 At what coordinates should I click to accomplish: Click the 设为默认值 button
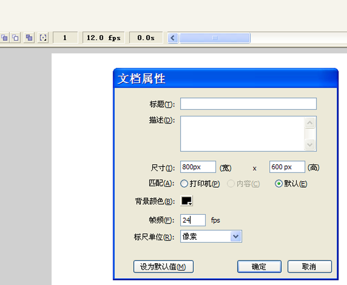pos(163,267)
